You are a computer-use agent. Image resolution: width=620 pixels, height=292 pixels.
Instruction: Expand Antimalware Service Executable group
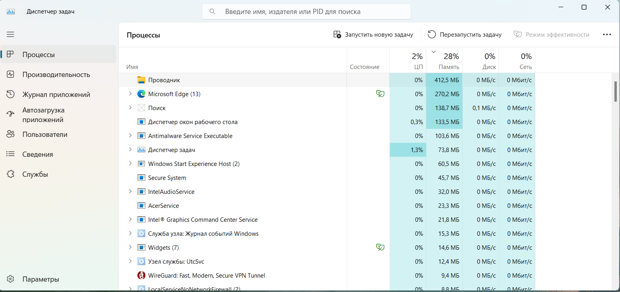[130, 136]
